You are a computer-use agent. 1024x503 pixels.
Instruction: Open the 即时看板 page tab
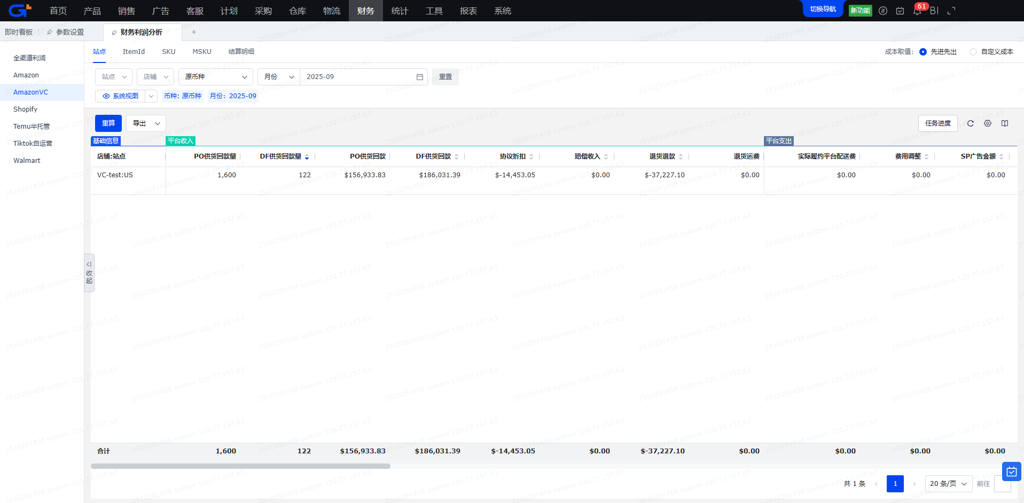[x=19, y=33]
